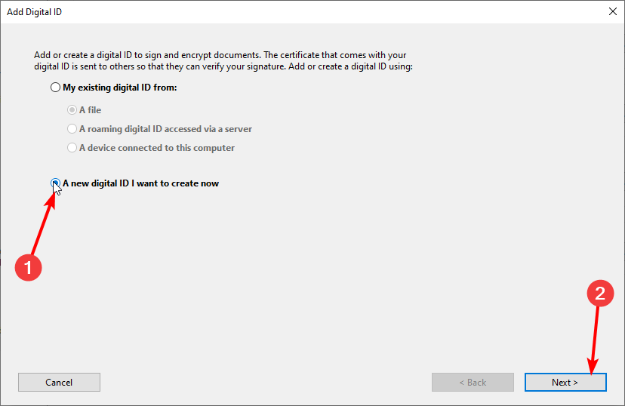Click the red arrow pointing at the radio button
Image resolution: width=625 pixels, height=406 pixels.
click(x=43, y=224)
